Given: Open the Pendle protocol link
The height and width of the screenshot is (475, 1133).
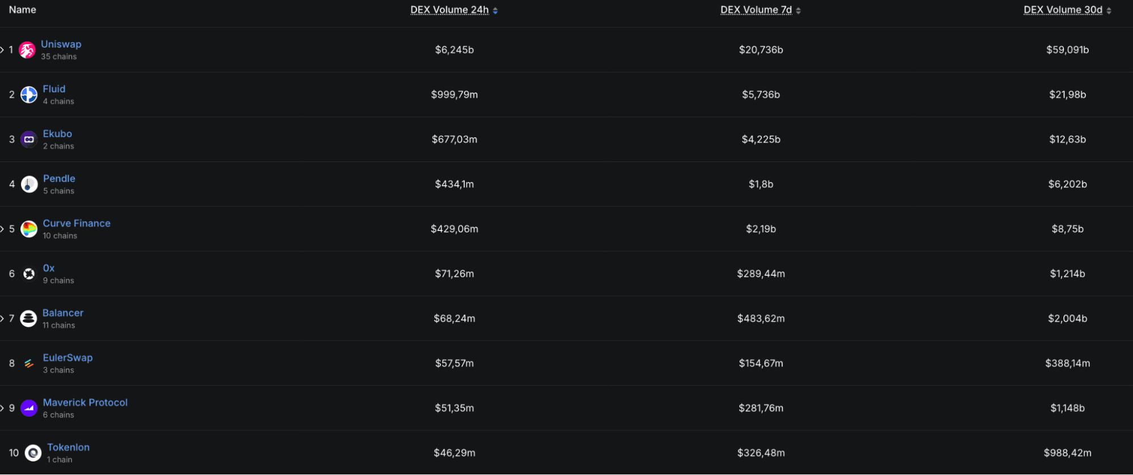Looking at the screenshot, I should pyautogui.click(x=59, y=178).
